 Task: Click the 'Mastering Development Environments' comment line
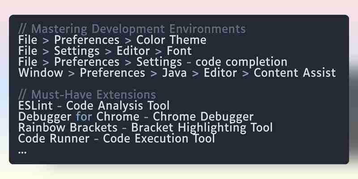click(132, 29)
